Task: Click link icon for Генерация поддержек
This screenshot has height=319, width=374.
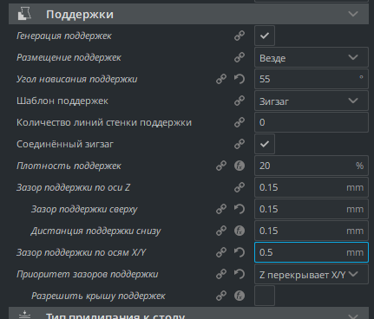Action: (x=239, y=36)
